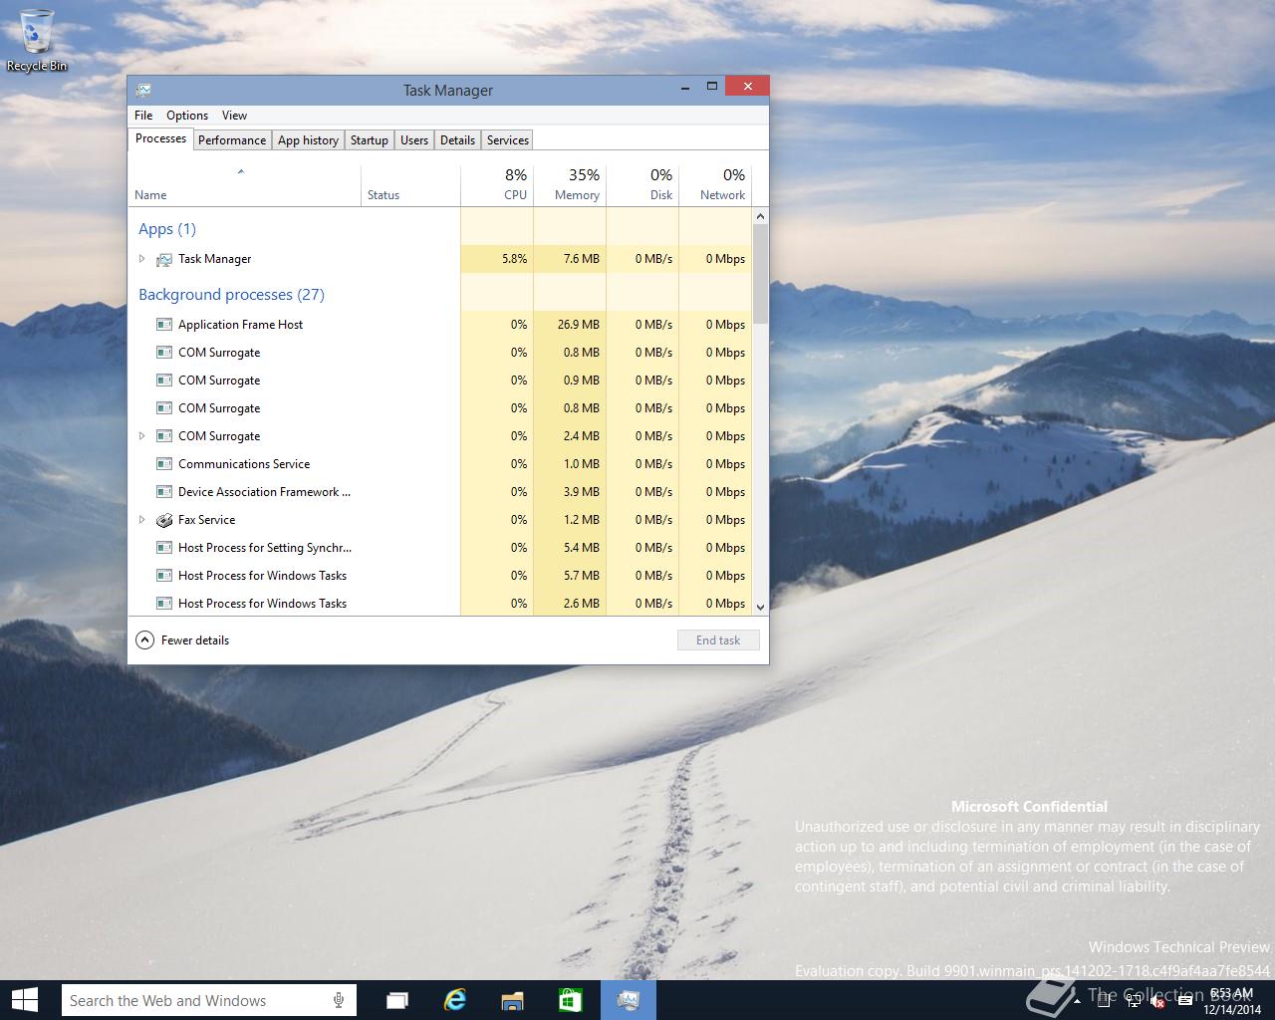
Task: Expand the Task Manager app entry
Action: 141,259
